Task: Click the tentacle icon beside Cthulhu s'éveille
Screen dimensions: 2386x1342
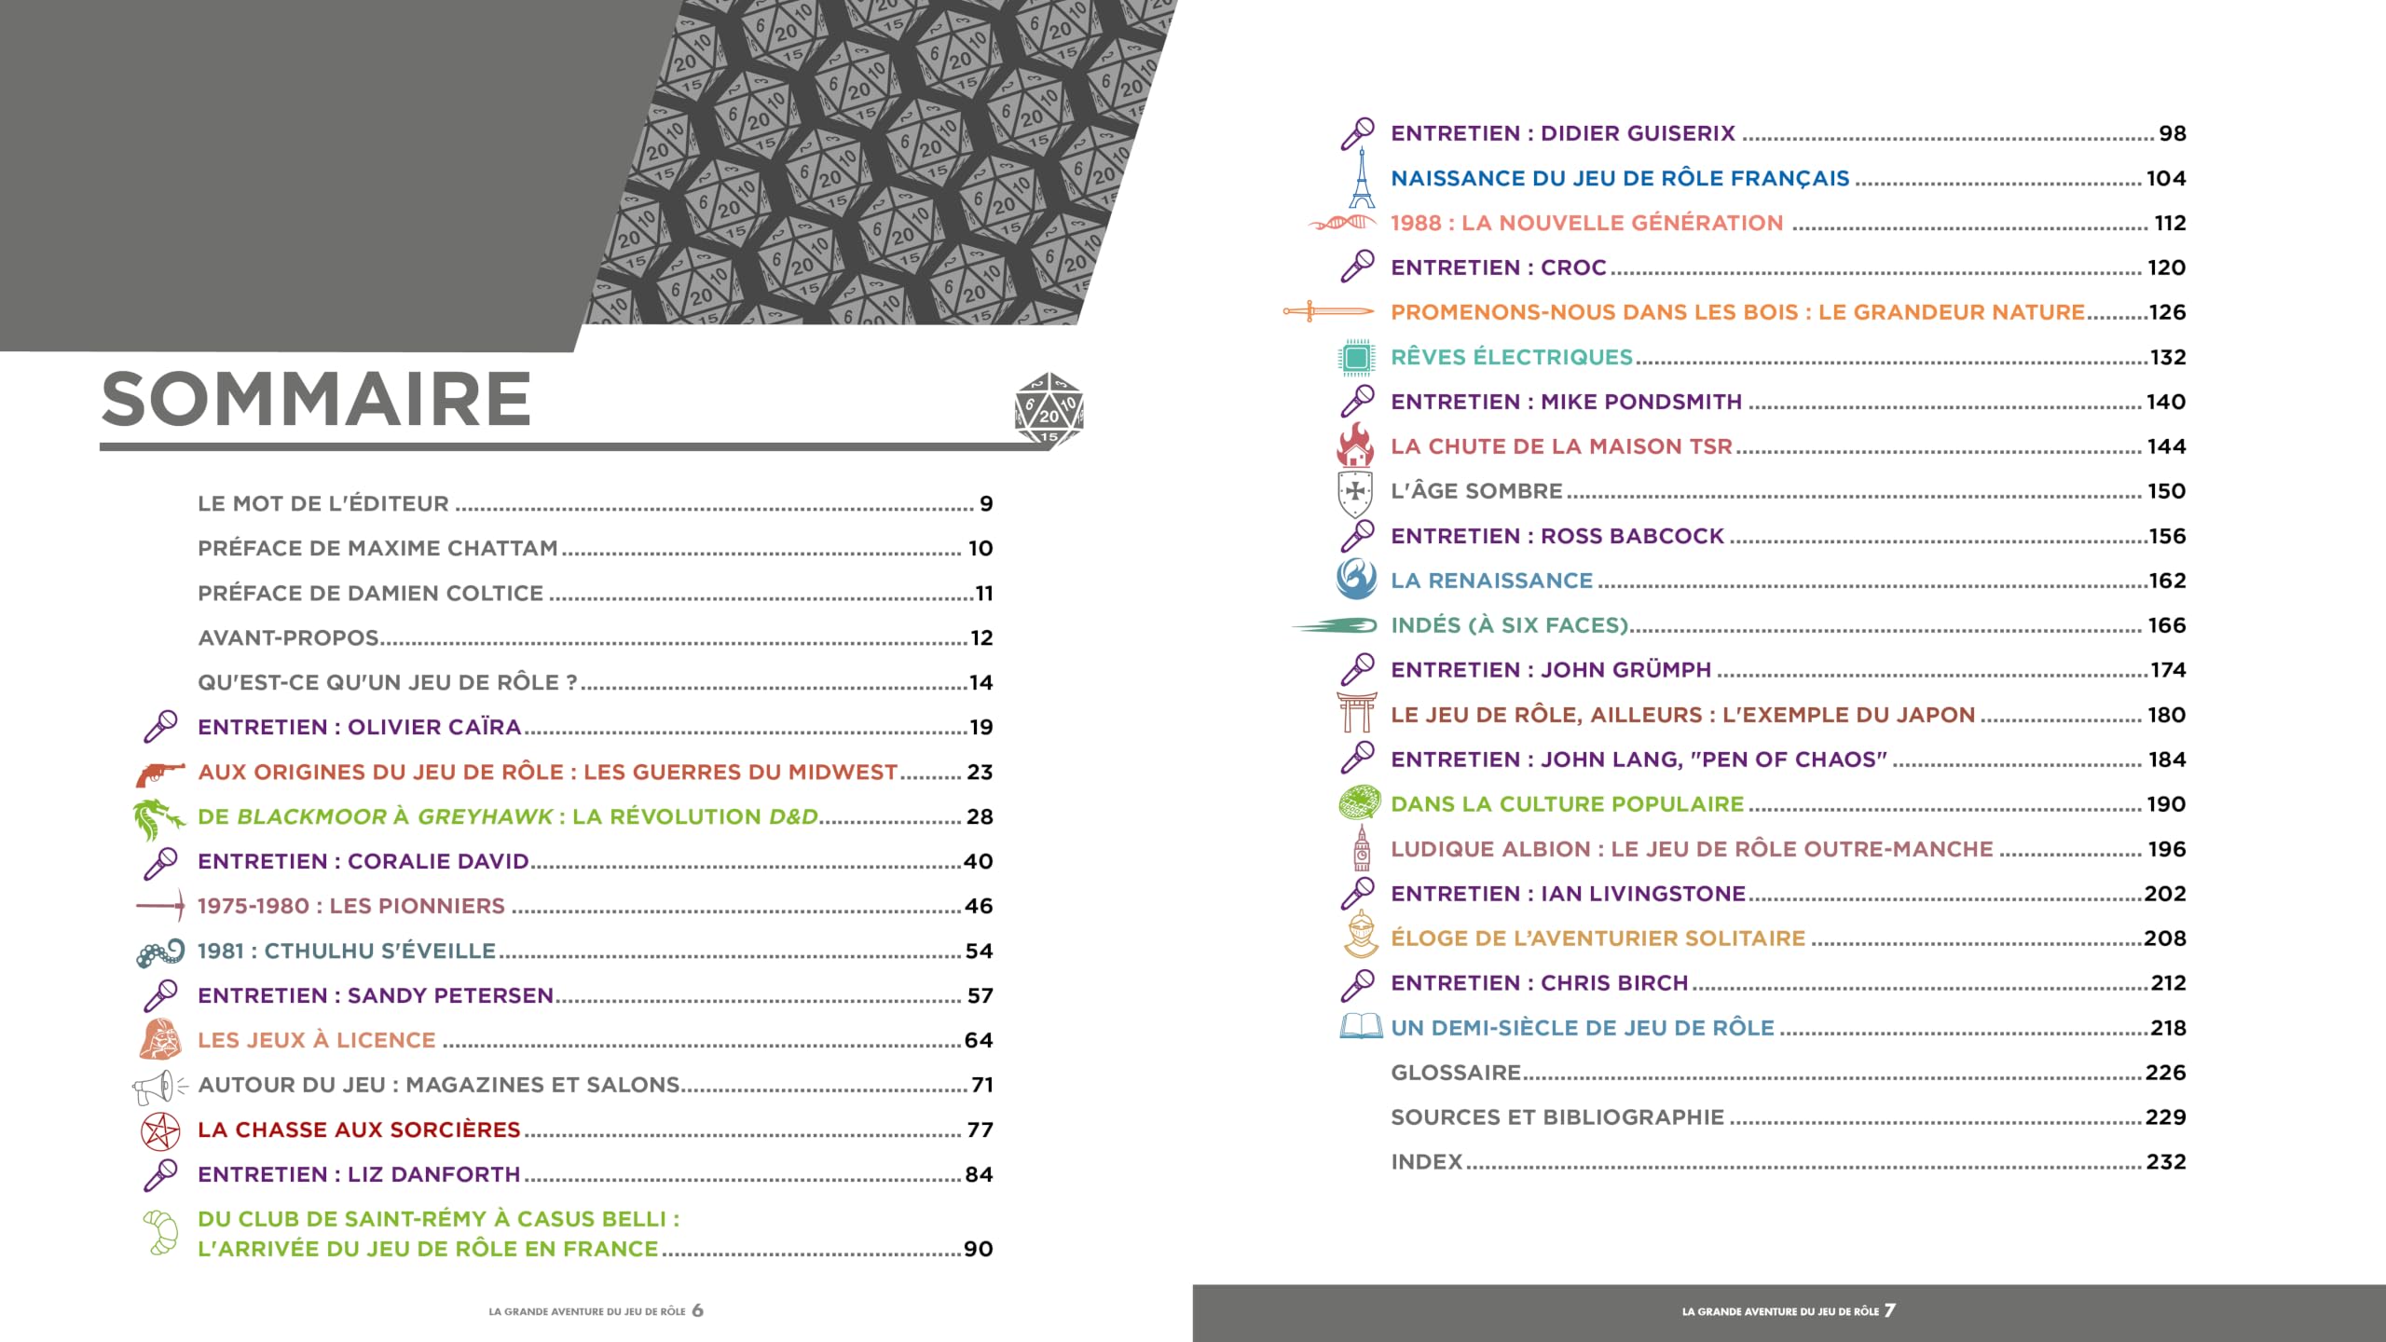Action: (x=160, y=952)
